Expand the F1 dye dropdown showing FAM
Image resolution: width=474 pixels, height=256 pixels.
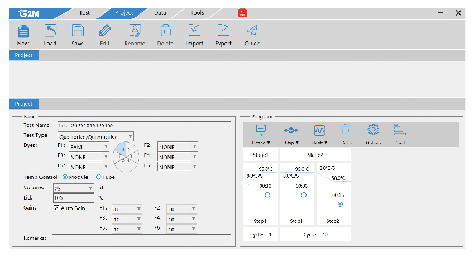pos(106,147)
